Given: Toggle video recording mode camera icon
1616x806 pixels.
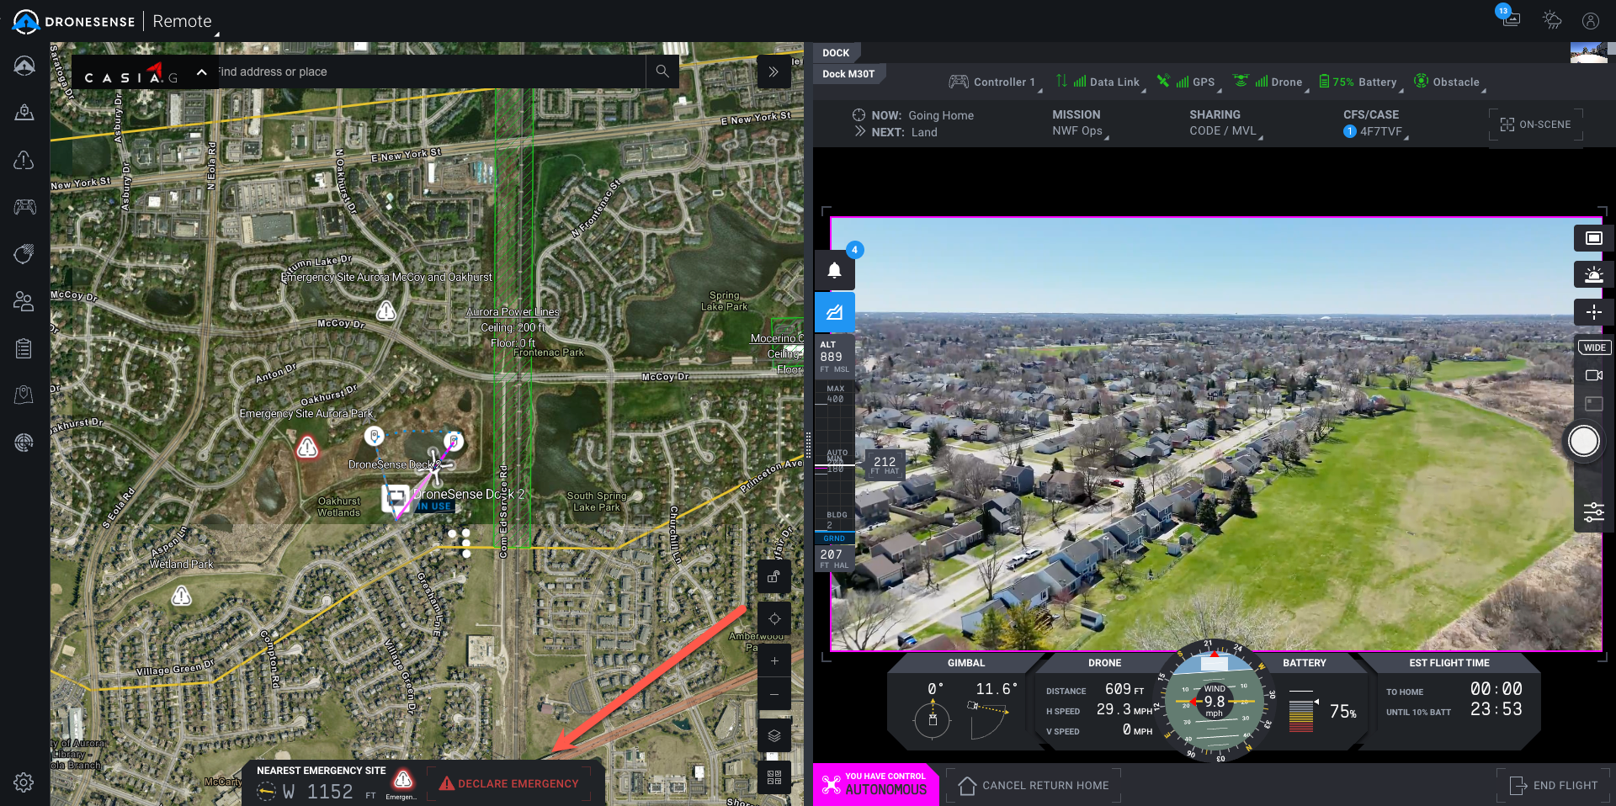Looking at the screenshot, I should (1594, 375).
